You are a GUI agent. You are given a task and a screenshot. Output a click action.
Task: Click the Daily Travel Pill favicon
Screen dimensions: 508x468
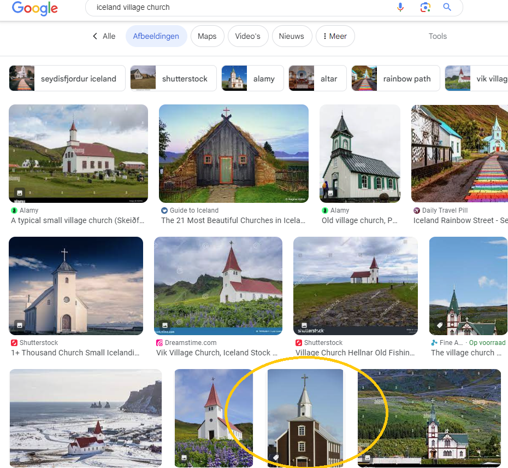pyautogui.click(x=417, y=210)
